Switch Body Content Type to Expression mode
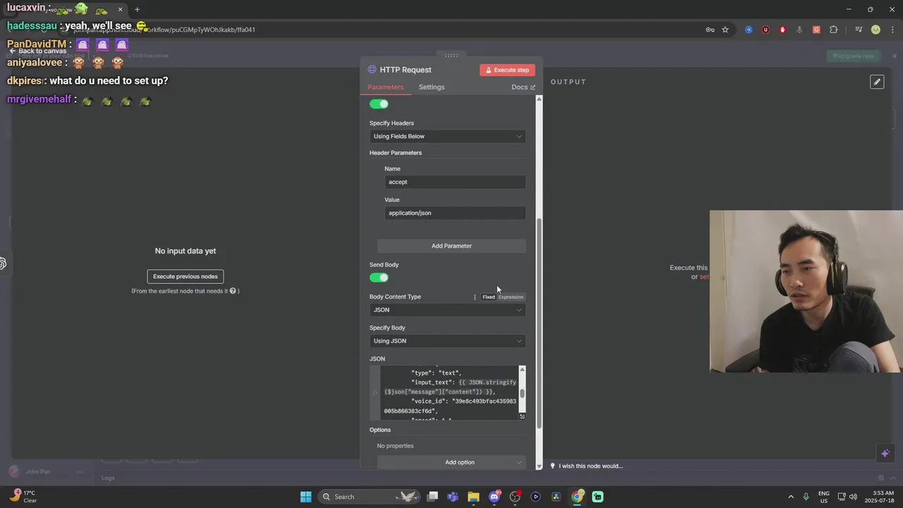 (x=511, y=297)
